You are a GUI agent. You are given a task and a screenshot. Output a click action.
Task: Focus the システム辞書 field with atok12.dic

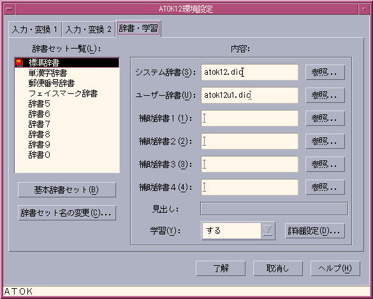249,72
